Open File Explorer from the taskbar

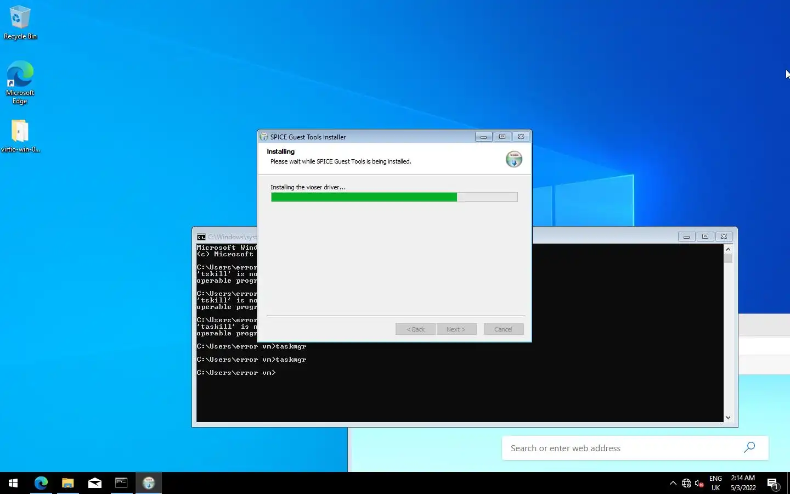pos(68,483)
